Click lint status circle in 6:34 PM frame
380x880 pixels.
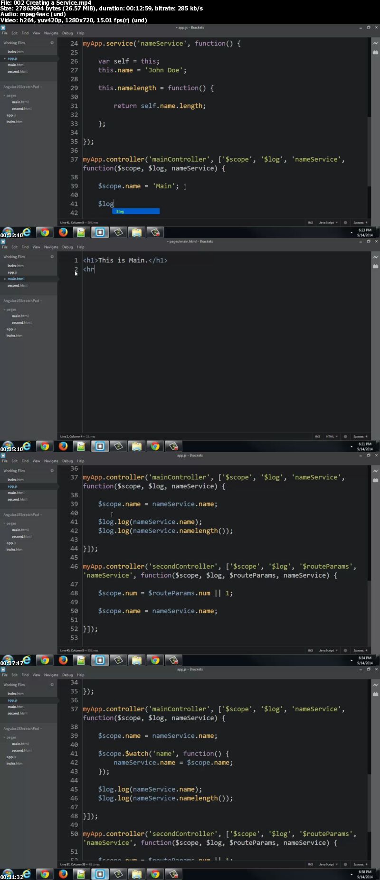click(x=345, y=650)
